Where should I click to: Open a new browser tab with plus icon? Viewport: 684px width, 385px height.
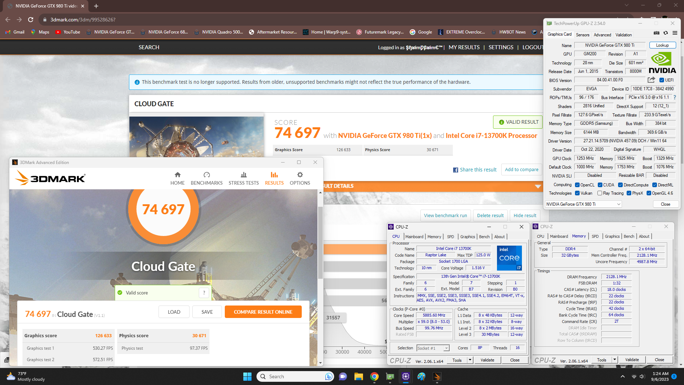(x=96, y=6)
